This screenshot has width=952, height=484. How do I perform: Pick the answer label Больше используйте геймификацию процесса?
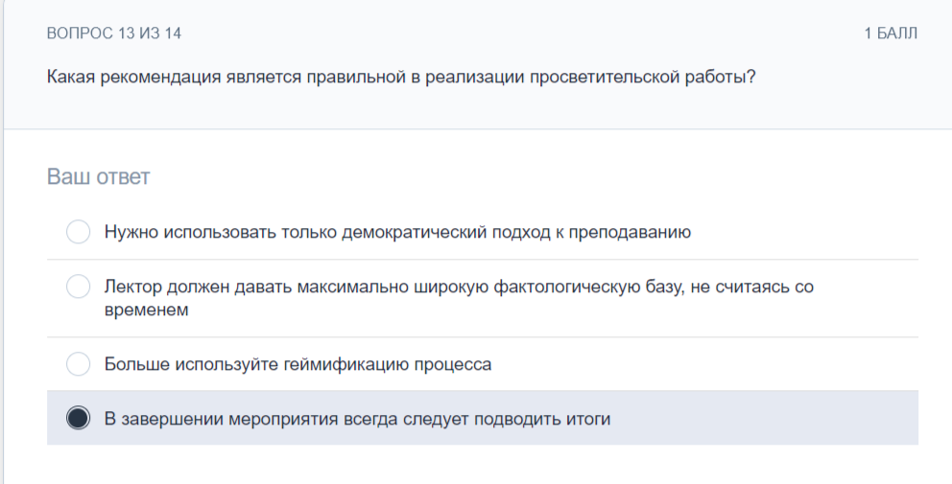[298, 364]
